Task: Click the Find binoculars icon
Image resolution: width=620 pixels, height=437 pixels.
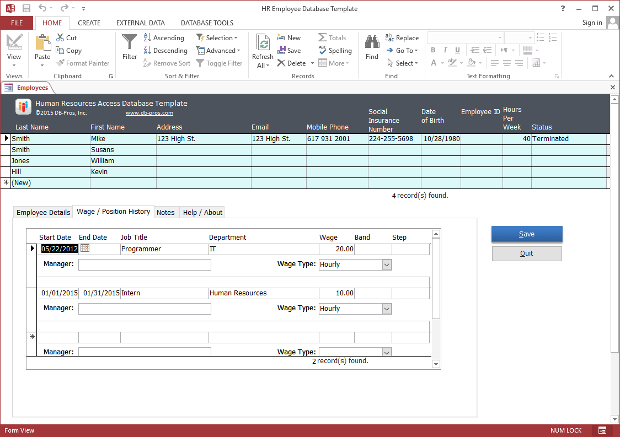Action: 372,42
